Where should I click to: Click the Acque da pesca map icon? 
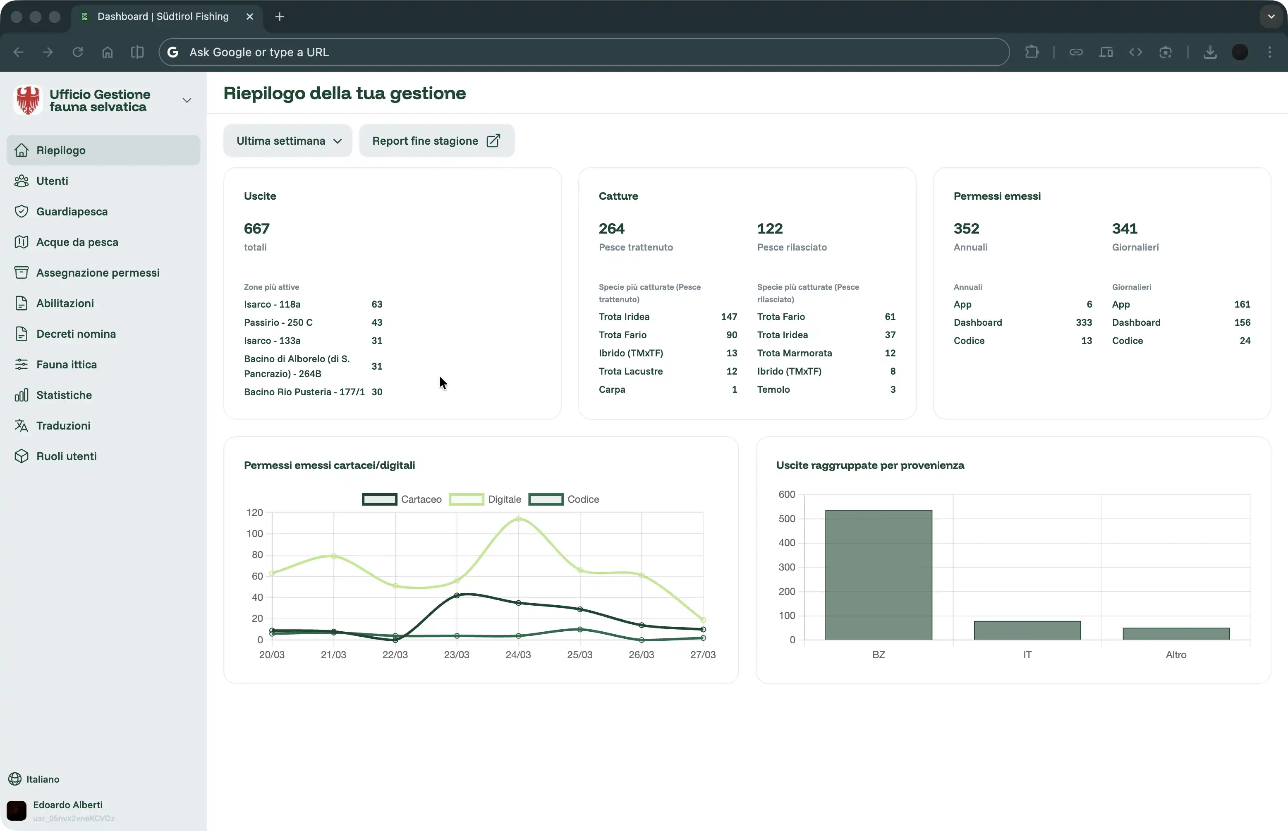click(x=21, y=242)
